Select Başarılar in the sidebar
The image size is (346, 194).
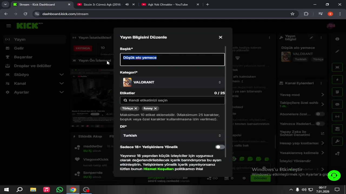(35, 57)
